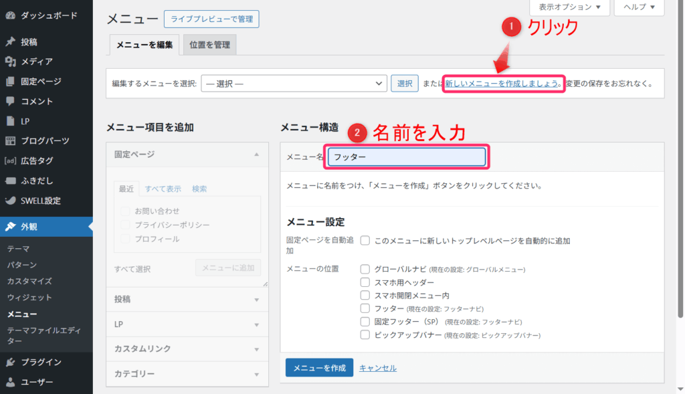Expand the LP accordion section
The height and width of the screenshot is (394, 685).
(x=187, y=324)
